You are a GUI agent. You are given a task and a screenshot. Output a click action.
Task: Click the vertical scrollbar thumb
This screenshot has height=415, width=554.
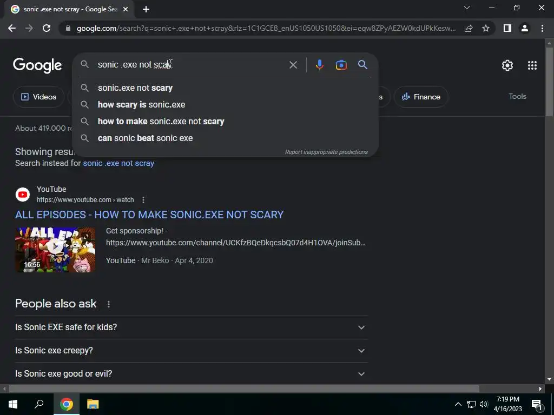tap(549, 81)
